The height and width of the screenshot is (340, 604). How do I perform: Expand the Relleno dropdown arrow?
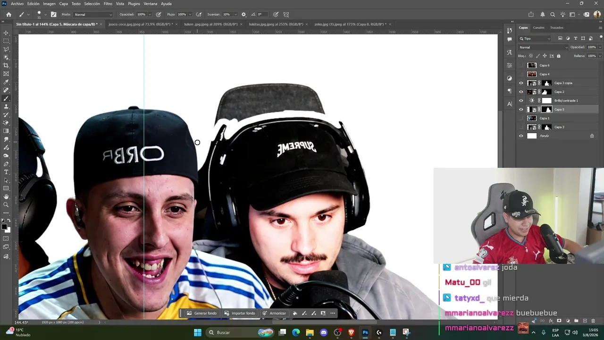tap(600, 56)
